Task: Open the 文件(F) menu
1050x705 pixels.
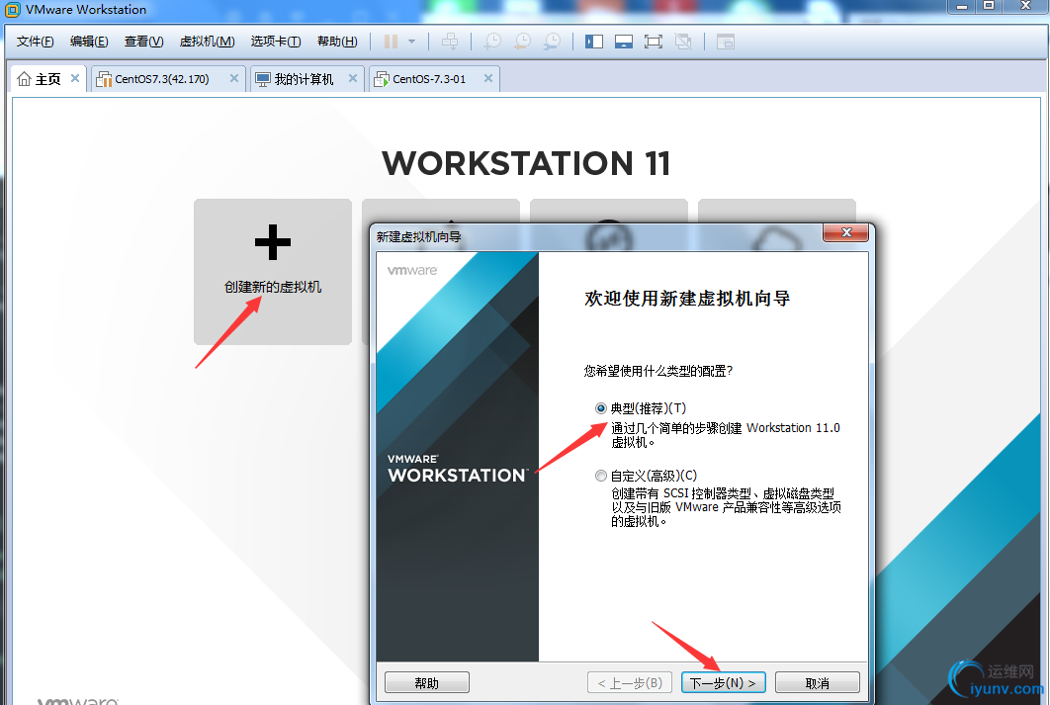Action: (x=35, y=42)
